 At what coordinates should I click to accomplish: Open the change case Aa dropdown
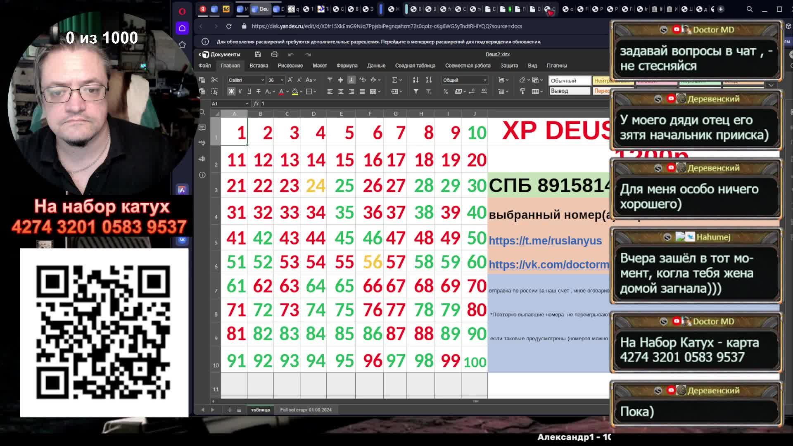[311, 80]
